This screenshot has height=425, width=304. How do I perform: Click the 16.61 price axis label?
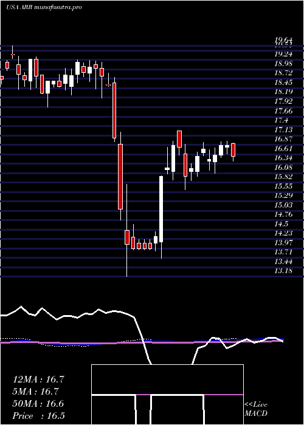click(x=283, y=149)
